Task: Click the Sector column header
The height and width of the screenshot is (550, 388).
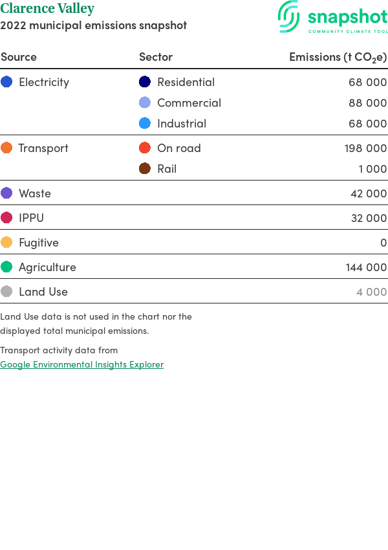Action: point(156,57)
